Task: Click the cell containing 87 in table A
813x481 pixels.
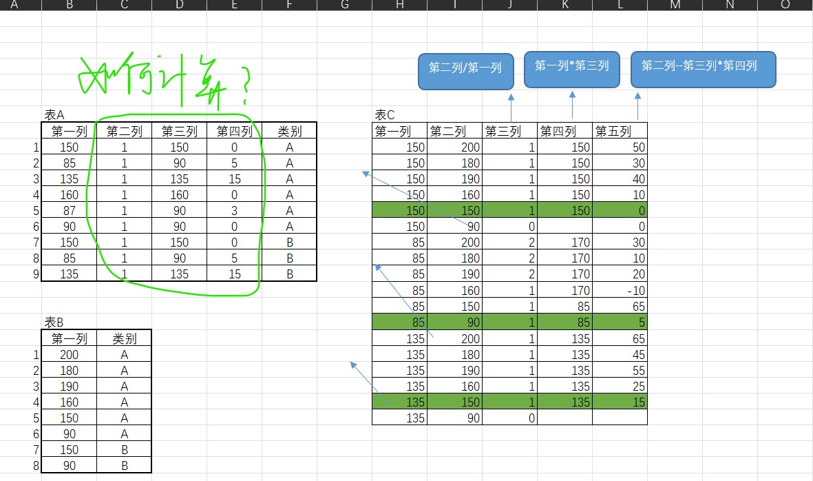Action: coord(69,210)
